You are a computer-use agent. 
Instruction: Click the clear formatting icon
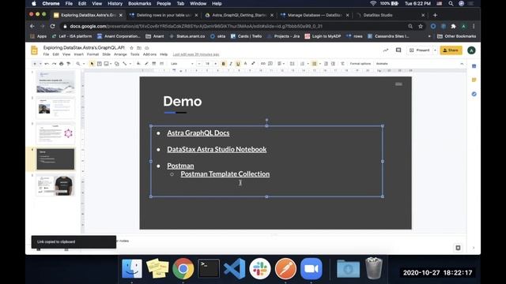click(x=342, y=64)
